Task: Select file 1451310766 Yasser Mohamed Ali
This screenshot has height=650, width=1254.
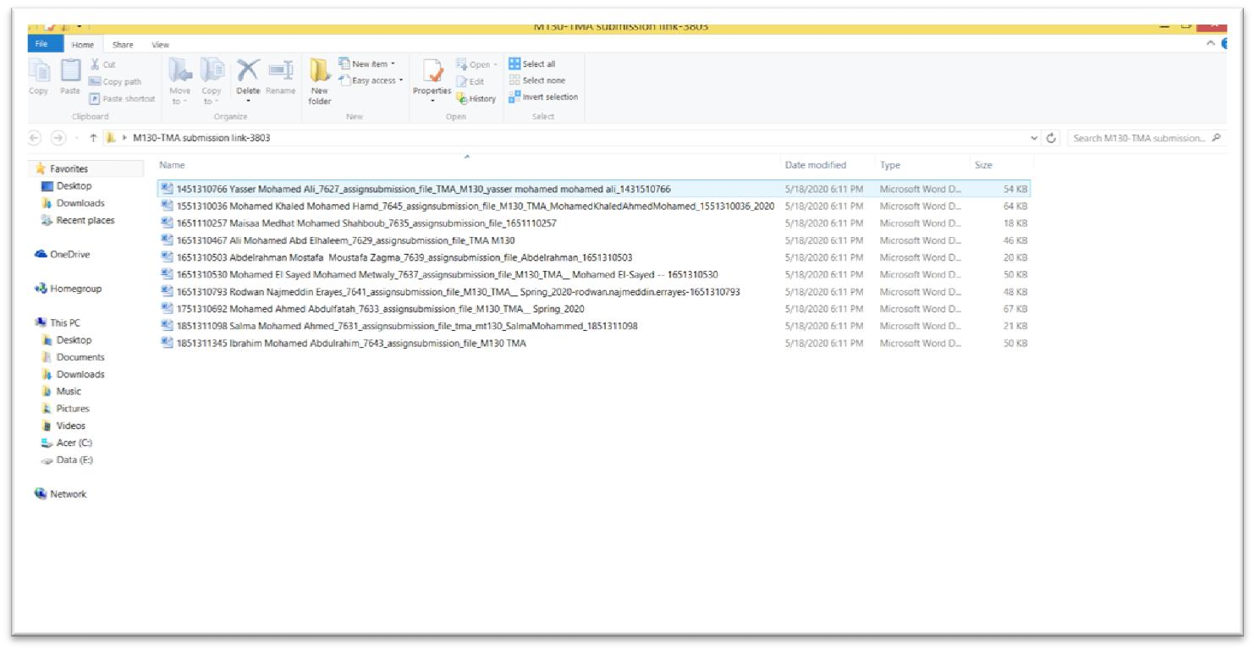Action: click(593, 189)
